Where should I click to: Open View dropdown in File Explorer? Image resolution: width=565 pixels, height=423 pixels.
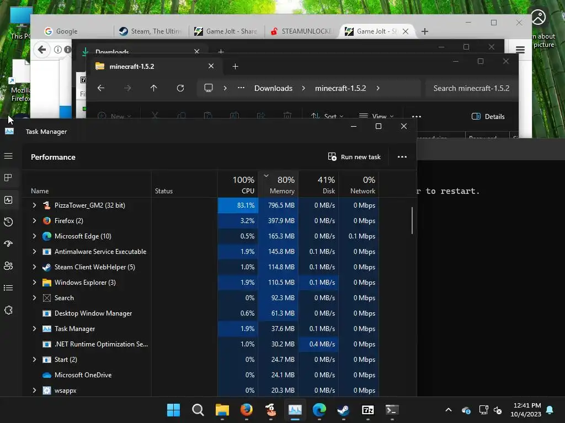tap(376, 116)
